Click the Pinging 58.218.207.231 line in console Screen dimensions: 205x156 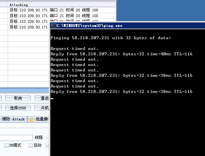111,38
